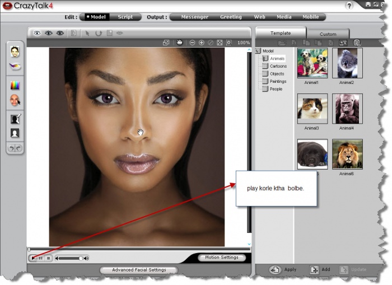Screen dimensions: 392x285
Task: Play the animation
Action: [33, 258]
